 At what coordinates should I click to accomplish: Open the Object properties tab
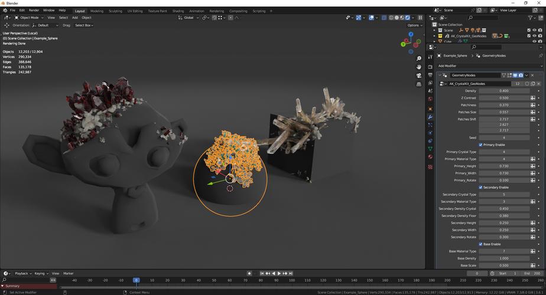430,109
